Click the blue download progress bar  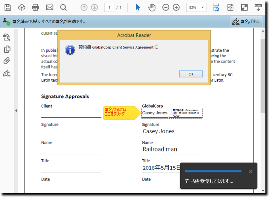[x=213, y=171]
